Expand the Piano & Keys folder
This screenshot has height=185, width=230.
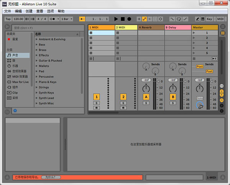coord(48,82)
